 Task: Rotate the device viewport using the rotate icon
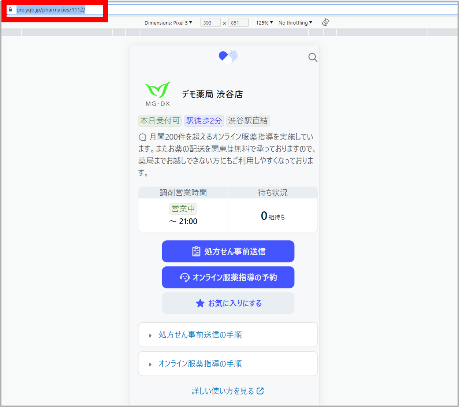[x=325, y=22]
